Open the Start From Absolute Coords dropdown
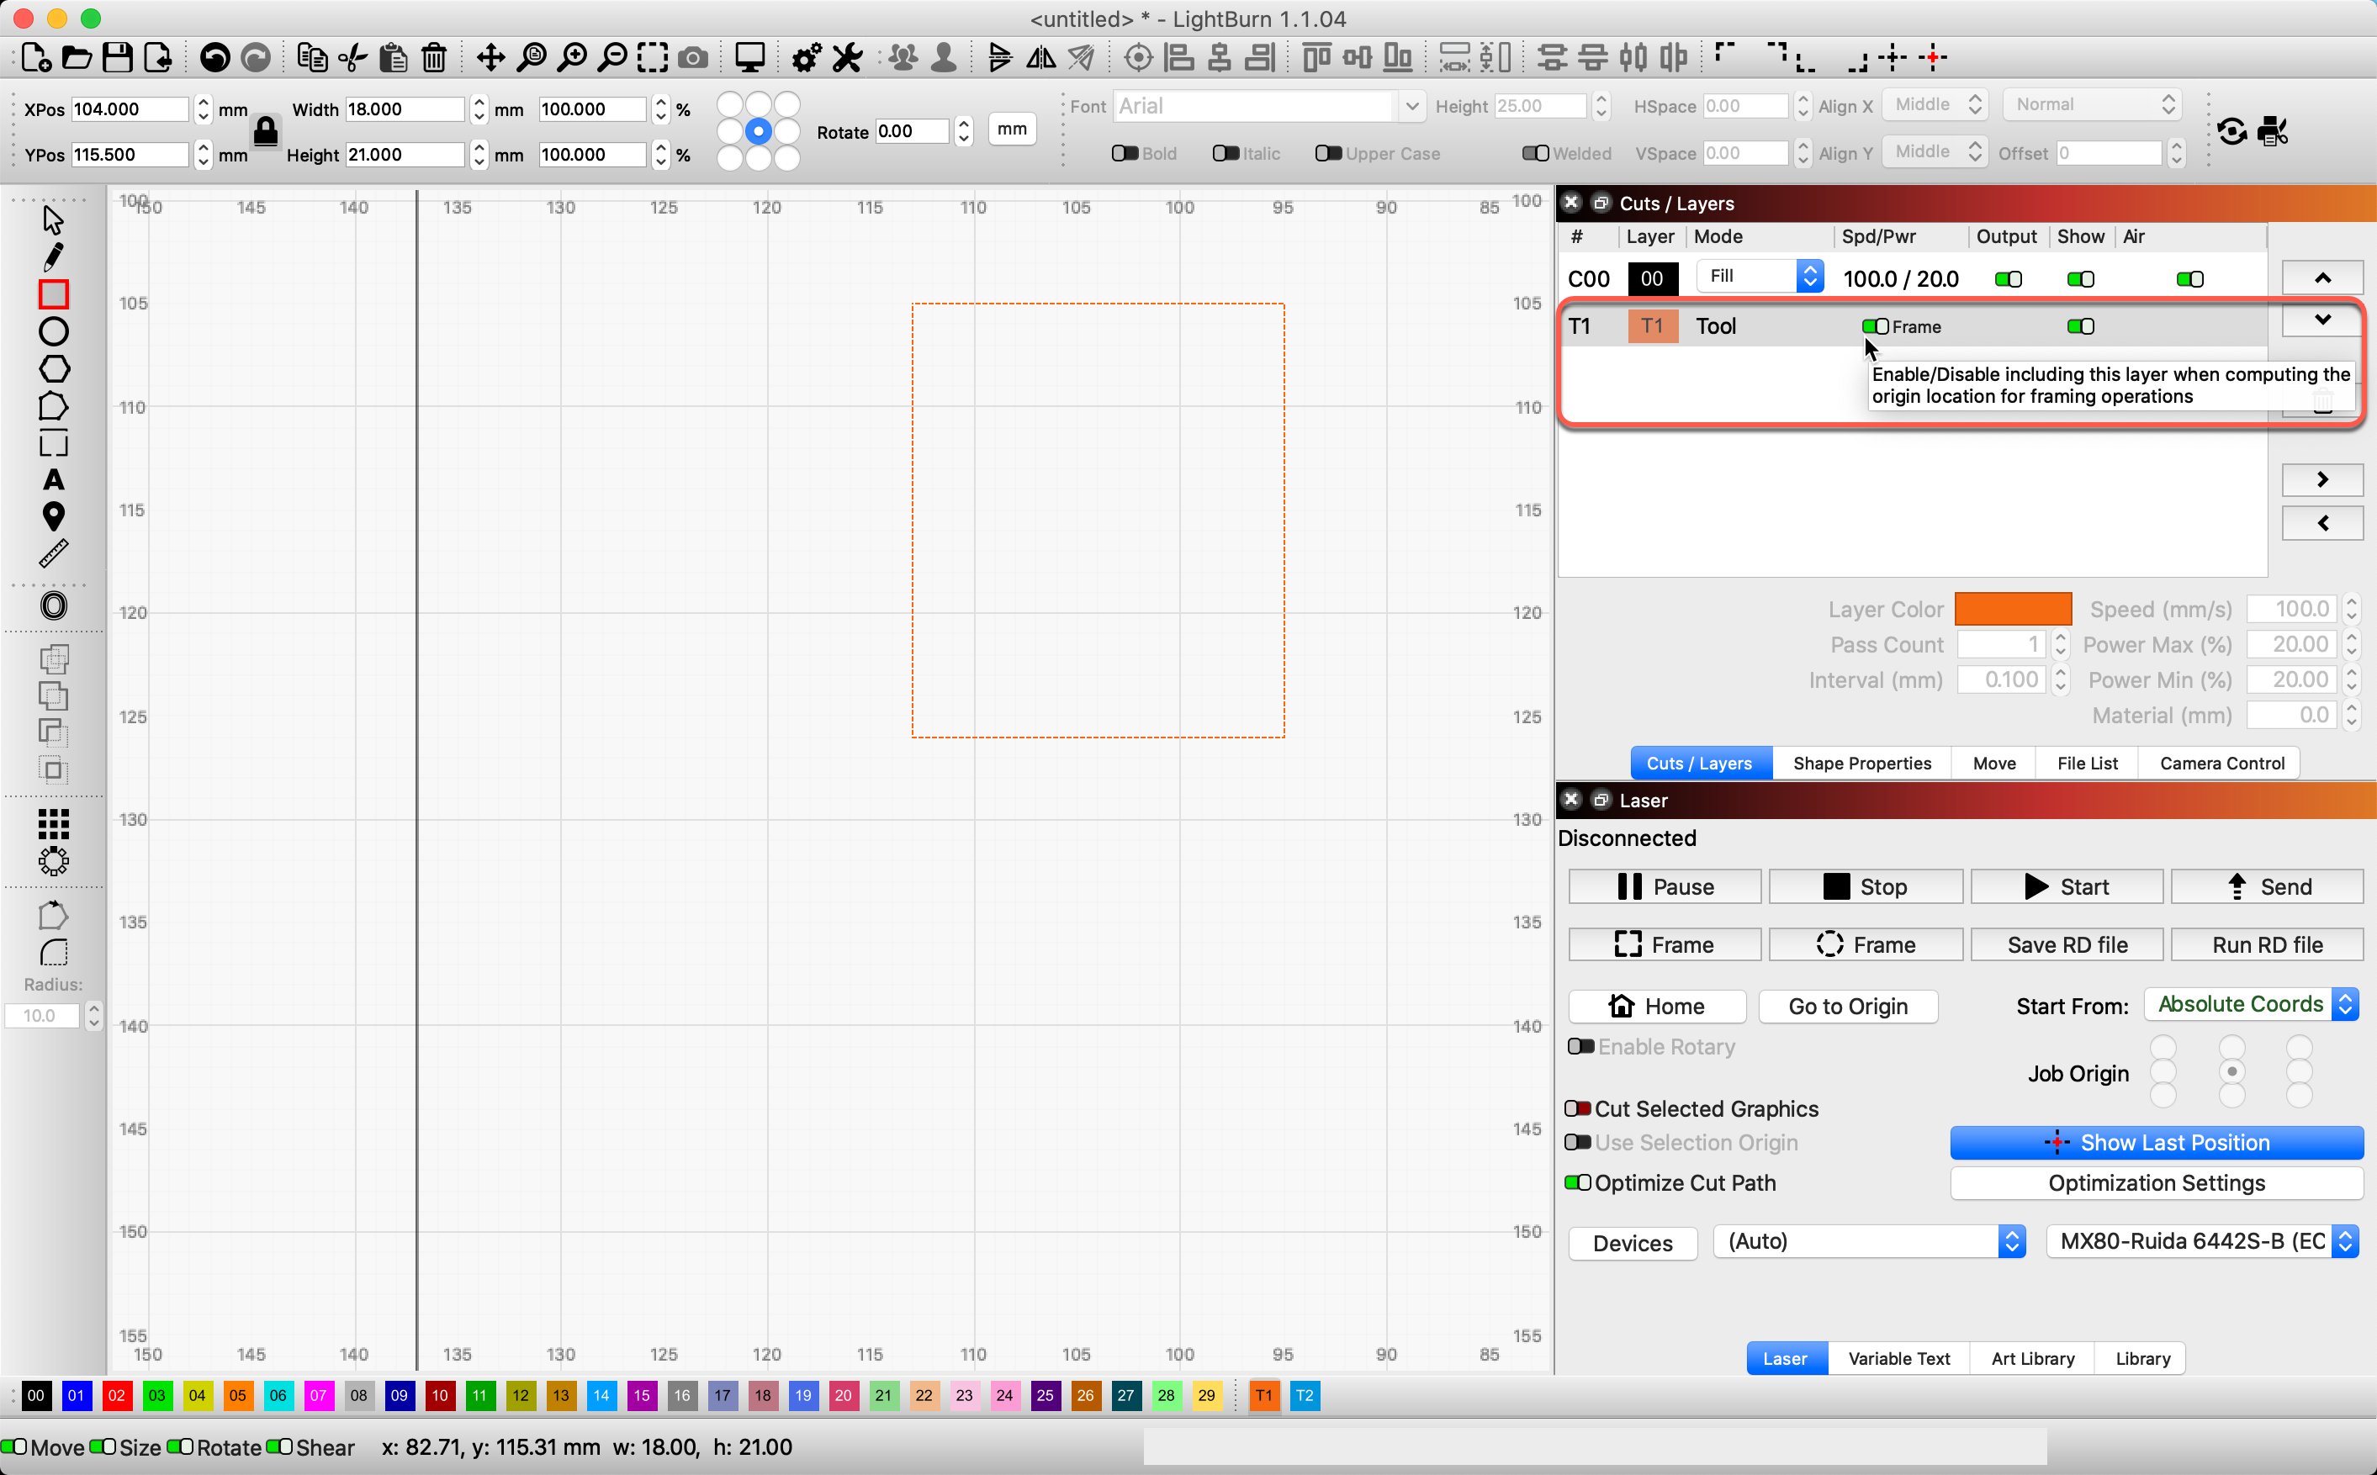Screen dimensions: 2377x1475 click(x=2250, y=1005)
